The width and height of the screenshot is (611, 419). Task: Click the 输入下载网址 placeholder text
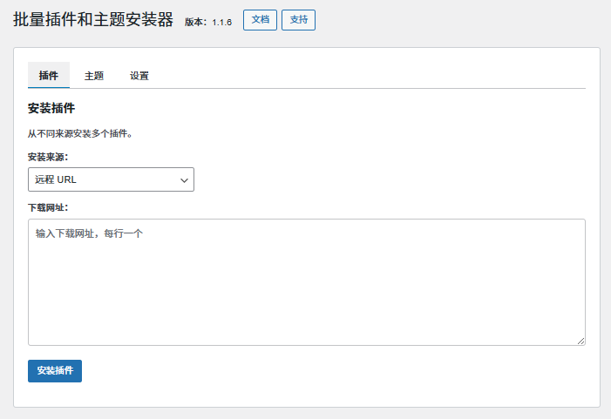pyautogui.click(x=89, y=234)
